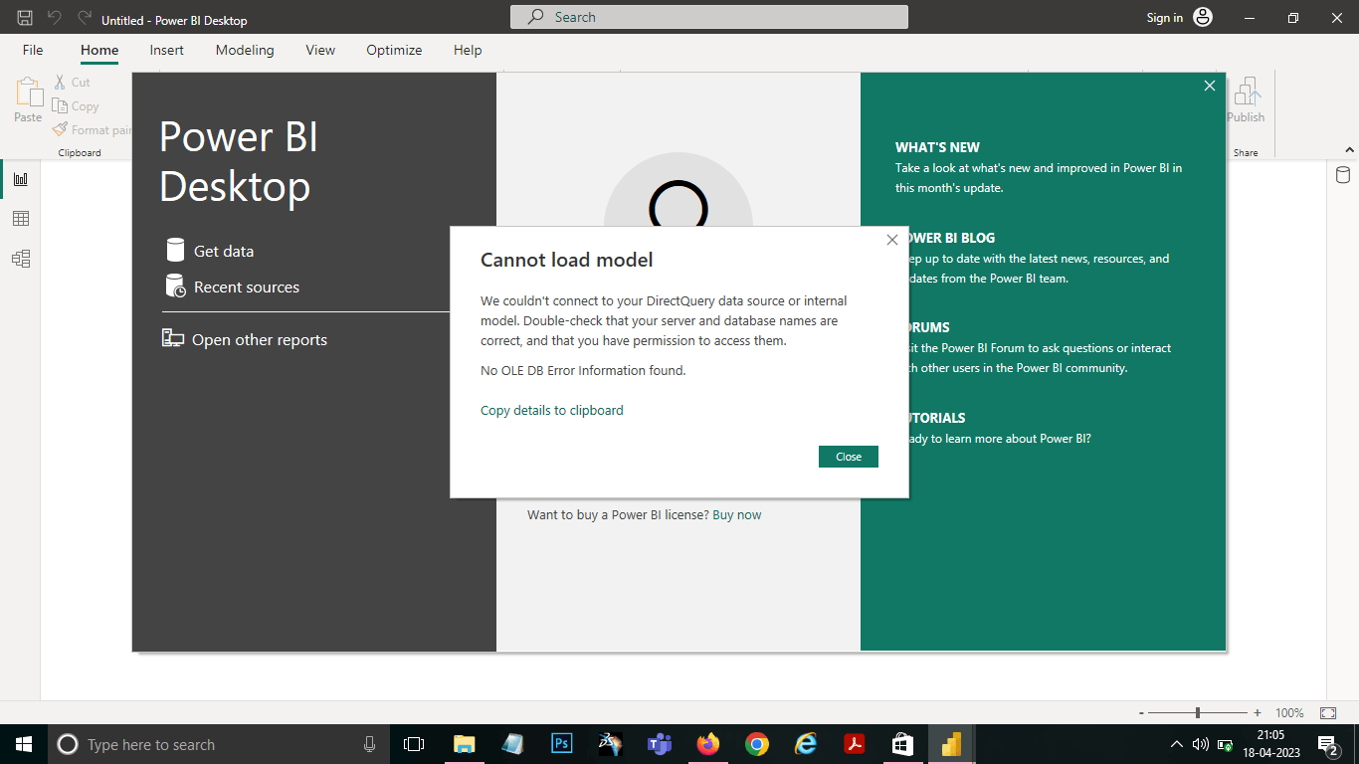Click Close button in Cannot load model dialog
1359x764 pixels.
(849, 457)
